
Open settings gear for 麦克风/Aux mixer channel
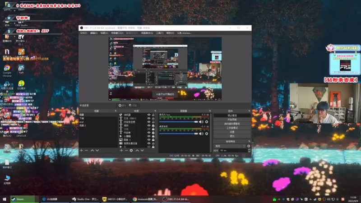tap(207, 122)
